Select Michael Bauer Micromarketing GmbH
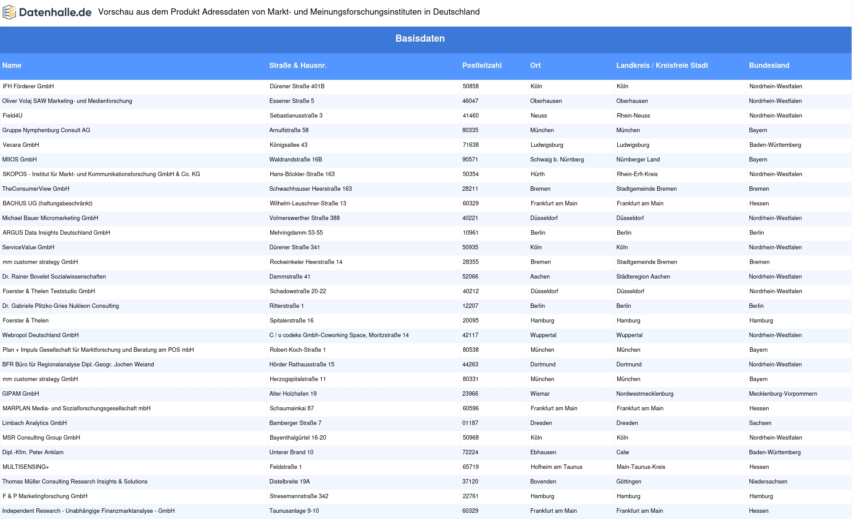Image resolution: width=852 pixels, height=519 pixels. (x=50, y=218)
